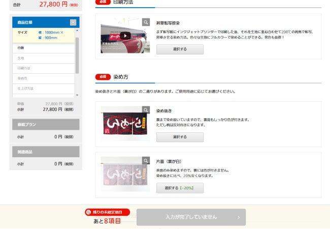Click the spec list scroll-down arrow

77,95
